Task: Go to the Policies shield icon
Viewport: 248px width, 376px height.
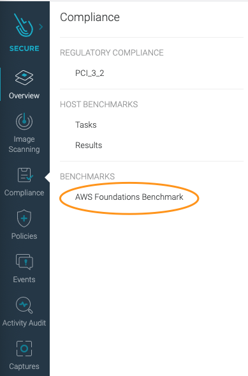Action: pos(24,218)
